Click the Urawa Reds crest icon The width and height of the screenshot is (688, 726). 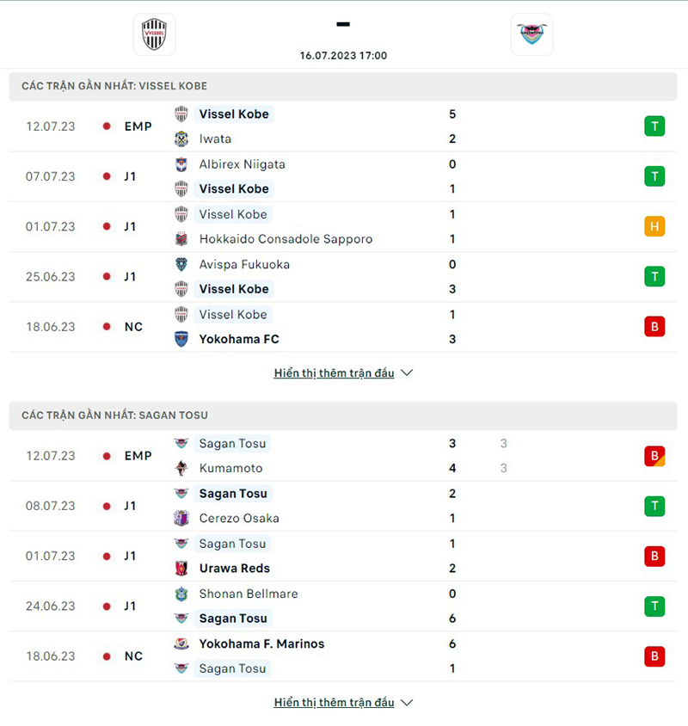181,568
